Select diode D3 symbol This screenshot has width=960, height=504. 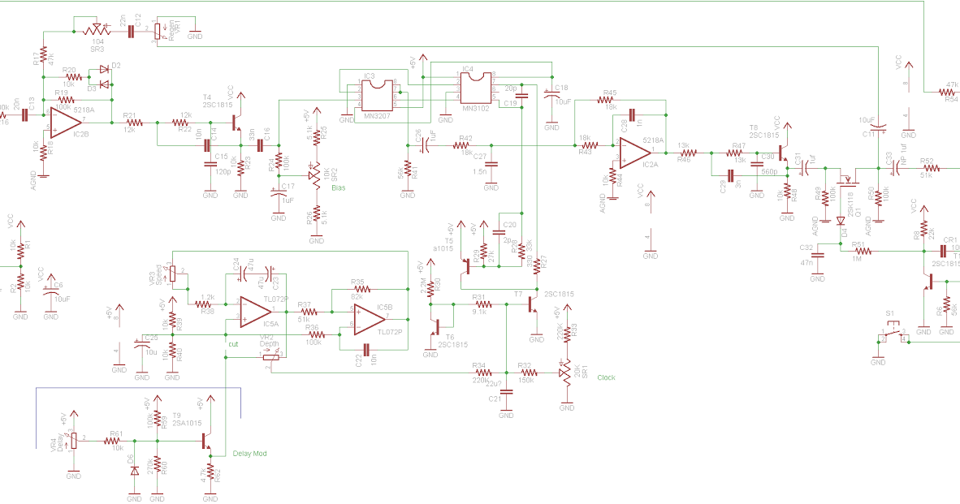(104, 84)
